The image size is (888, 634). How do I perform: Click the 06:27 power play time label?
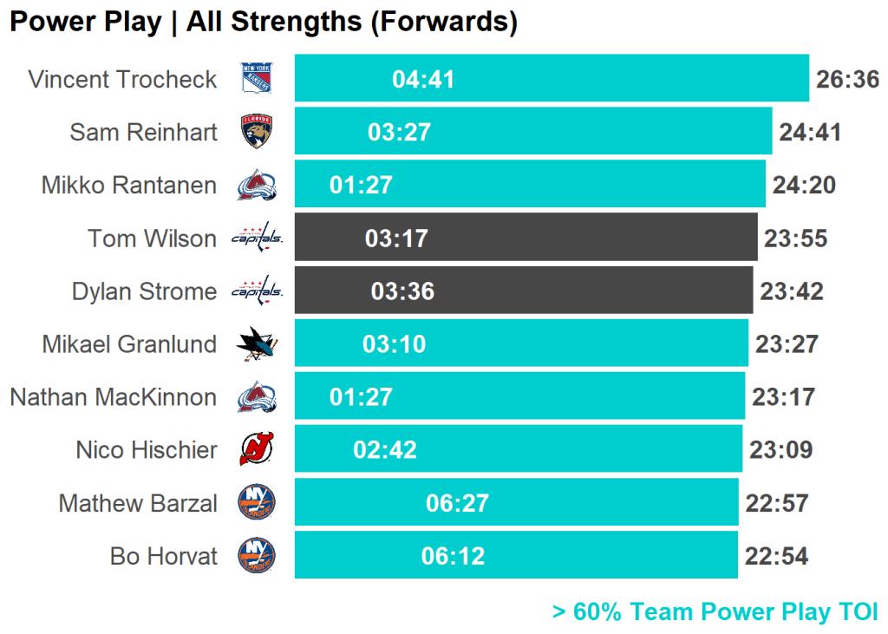coord(457,503)
